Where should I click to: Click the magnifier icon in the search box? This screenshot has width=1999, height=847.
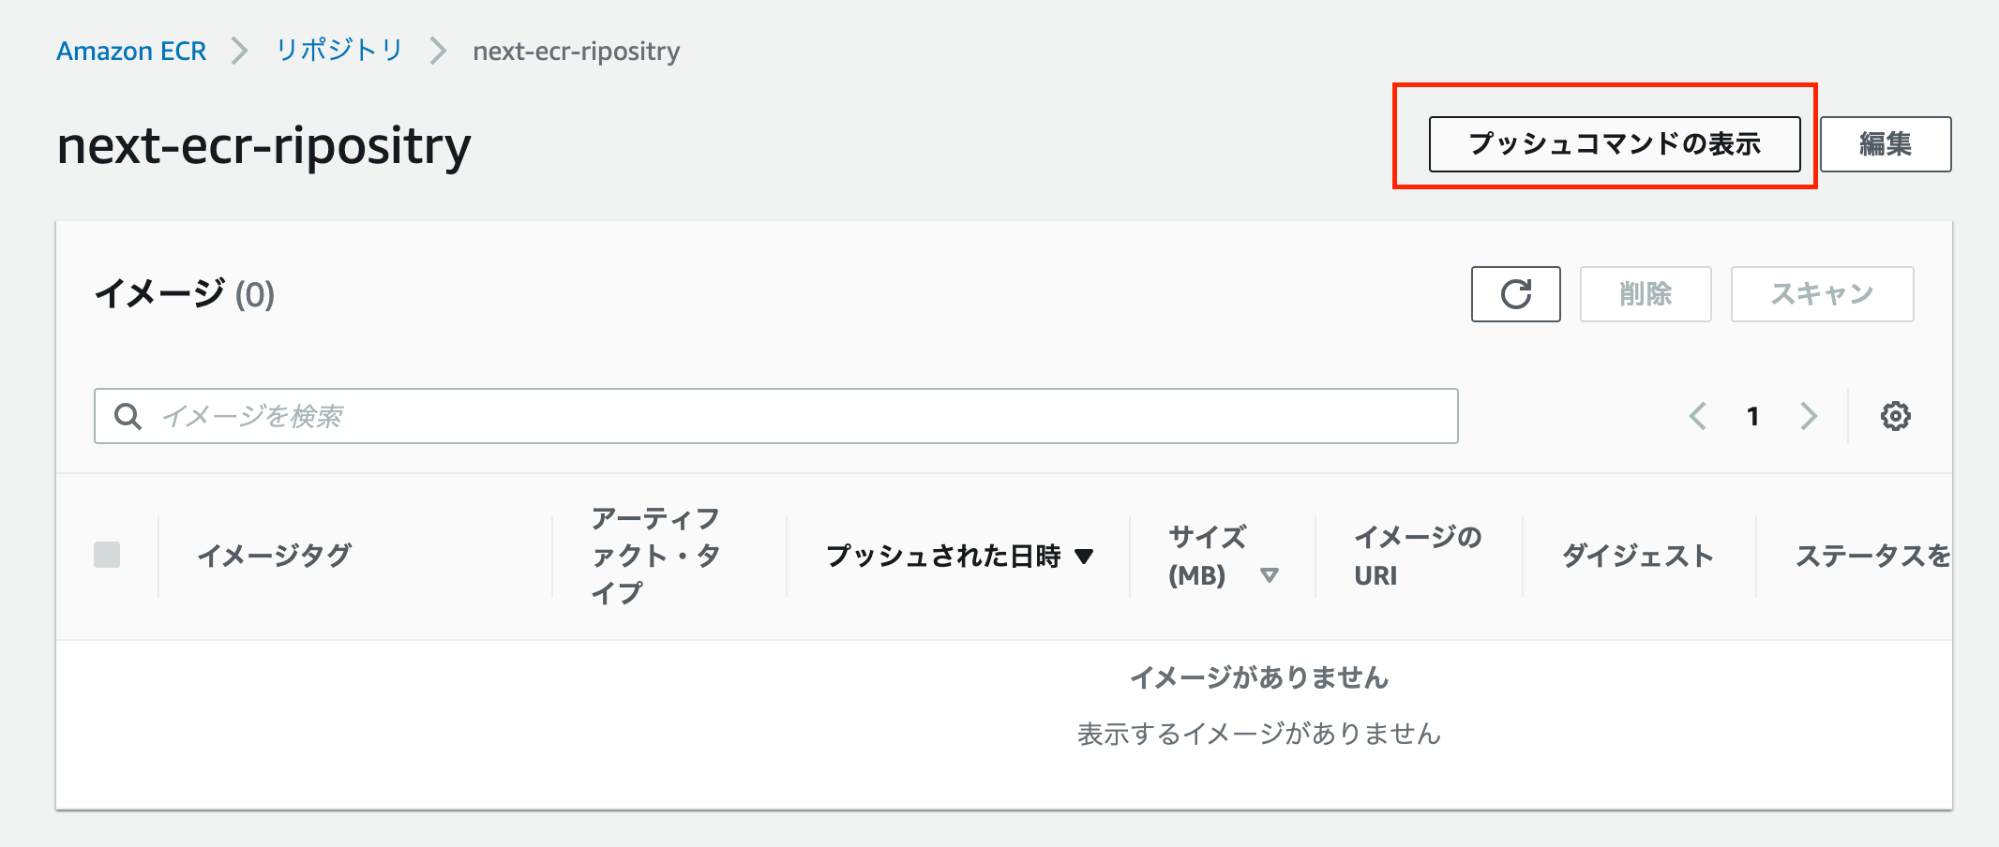(128, 415)
